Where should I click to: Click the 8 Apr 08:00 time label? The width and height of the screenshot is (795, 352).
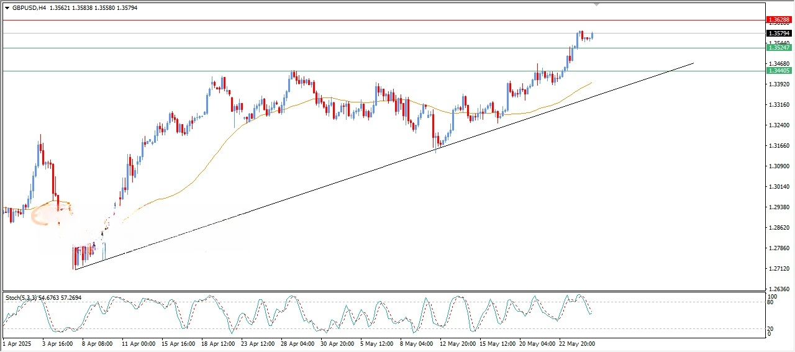point(96,343)
